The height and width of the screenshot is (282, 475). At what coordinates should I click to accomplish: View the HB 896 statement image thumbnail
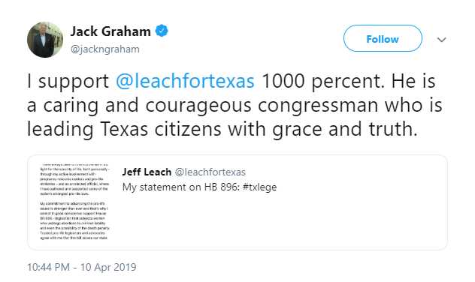pos(74,202)
